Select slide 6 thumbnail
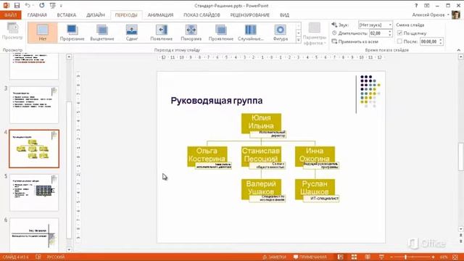The height and width of the screenshot is (261, 464). click(34, 235)
